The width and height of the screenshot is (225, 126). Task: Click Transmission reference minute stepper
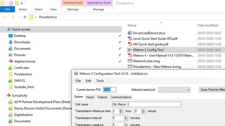[x=143, y=111]
